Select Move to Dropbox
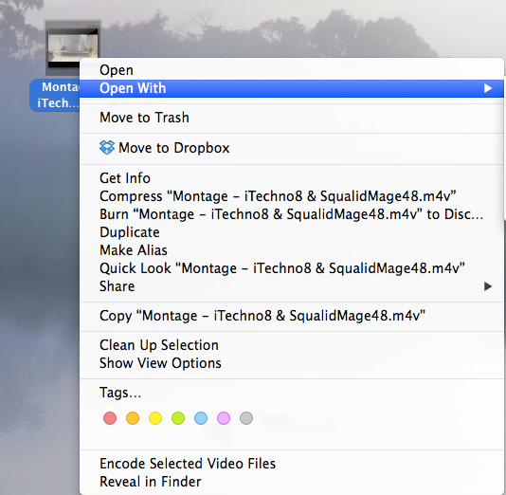This screenshot has width=506, height=495. click(292, 148)
